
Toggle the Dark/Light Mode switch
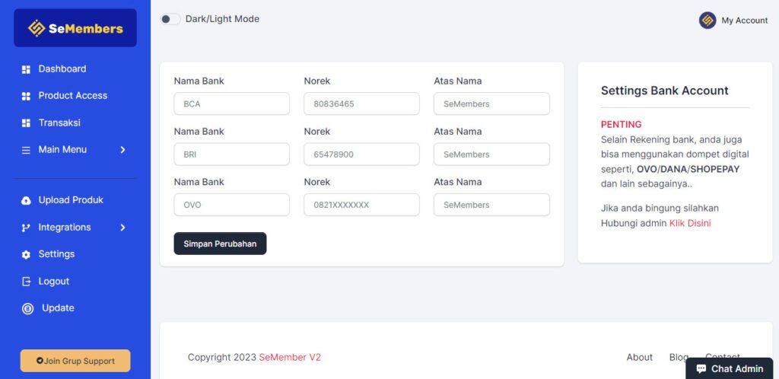[170, 19]
